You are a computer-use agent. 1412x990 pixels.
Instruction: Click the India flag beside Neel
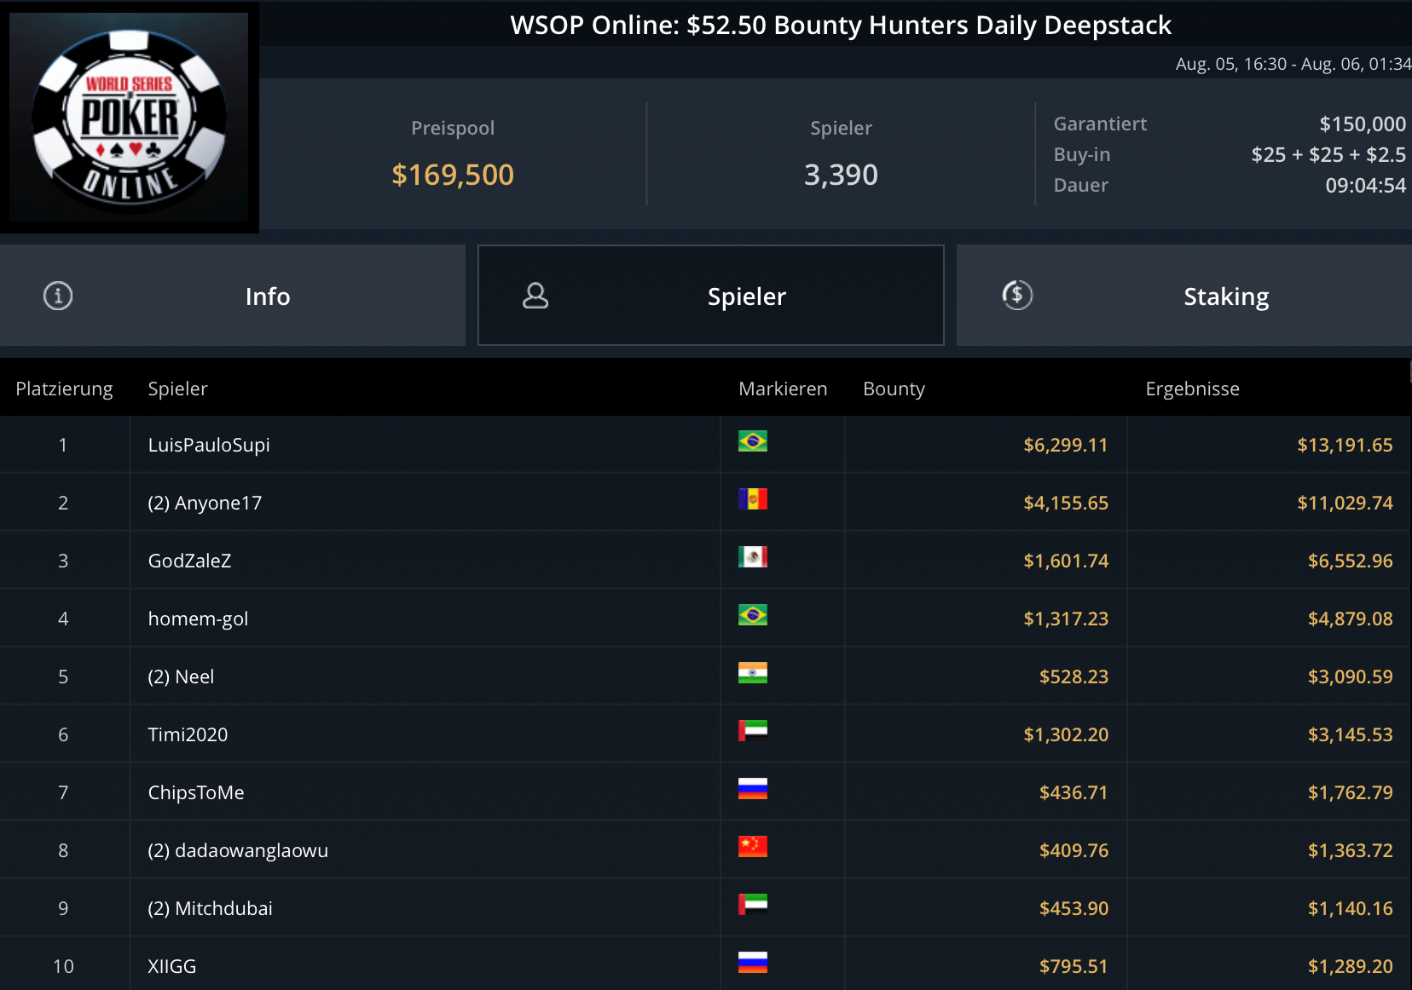pos(752,673)
